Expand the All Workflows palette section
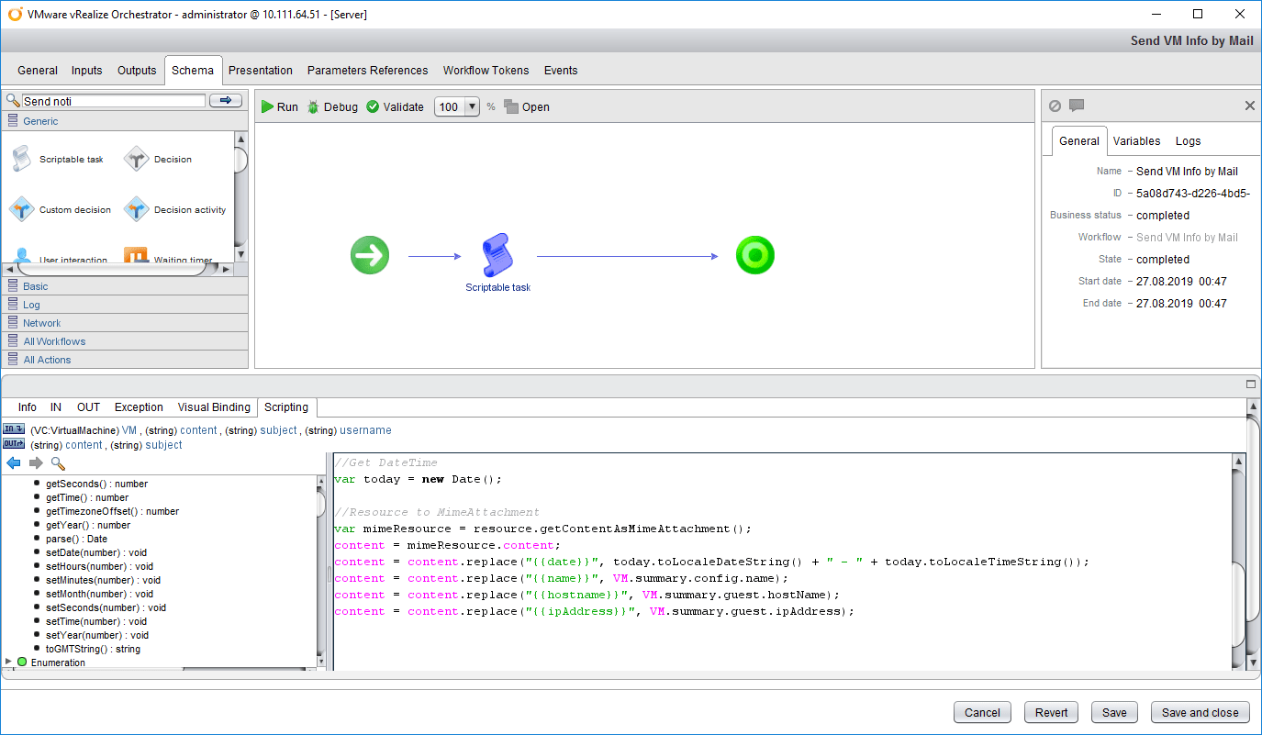Image resolution: width=1262 pixels, height=735 pixels. 54,341
